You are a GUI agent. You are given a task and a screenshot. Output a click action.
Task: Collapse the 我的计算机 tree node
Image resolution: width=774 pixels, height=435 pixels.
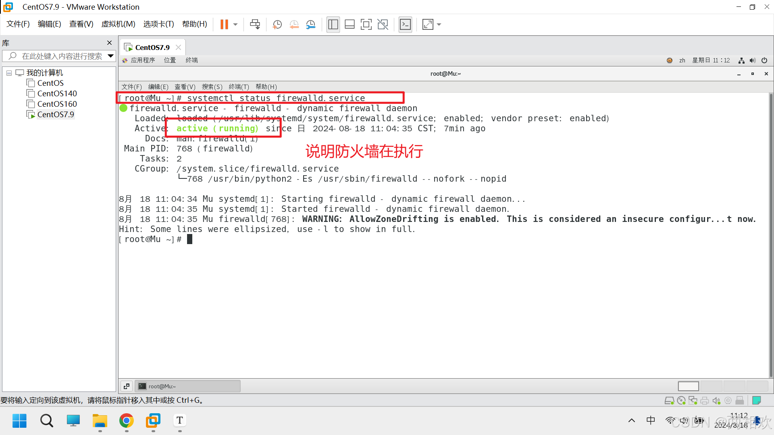tap(9, 73)
